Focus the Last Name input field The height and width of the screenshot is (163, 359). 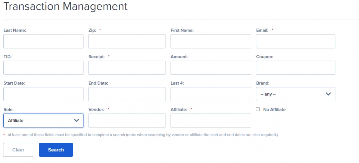click(43, 41)
